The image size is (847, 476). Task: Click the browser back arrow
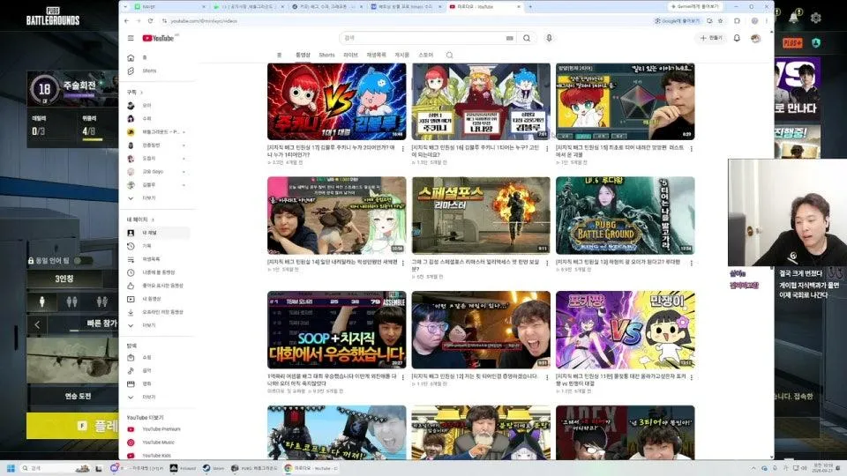pos(126,21)
